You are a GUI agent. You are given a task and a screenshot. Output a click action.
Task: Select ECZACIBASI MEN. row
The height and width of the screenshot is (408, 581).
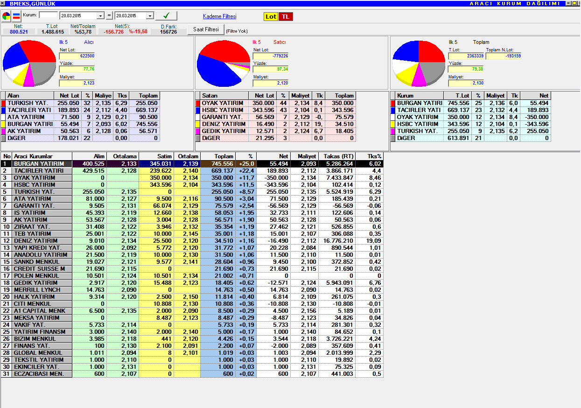point(192,374)
